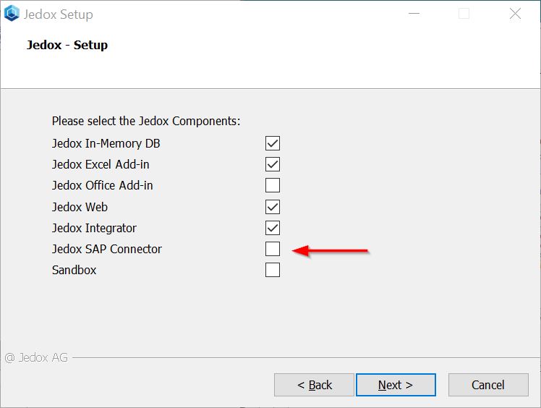Close the Jedox Setup window
Screen dimensions: 541x408
(x=515, y=14)
